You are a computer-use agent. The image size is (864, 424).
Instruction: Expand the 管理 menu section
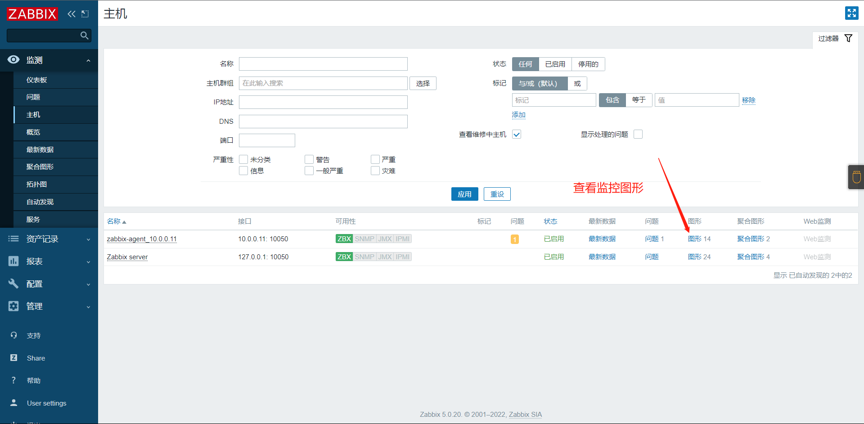click(x=88, y=307)
